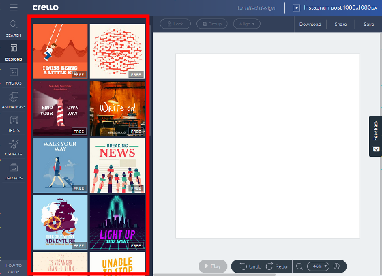
Task: Click the Group button
Action: [x=212, y=24]
